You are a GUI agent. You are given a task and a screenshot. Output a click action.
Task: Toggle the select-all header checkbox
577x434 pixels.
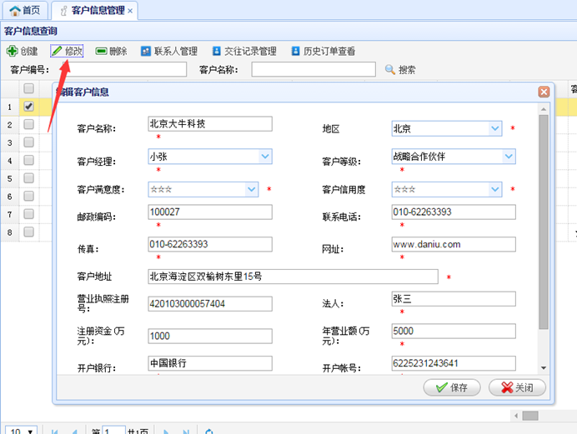coord(28,88)
